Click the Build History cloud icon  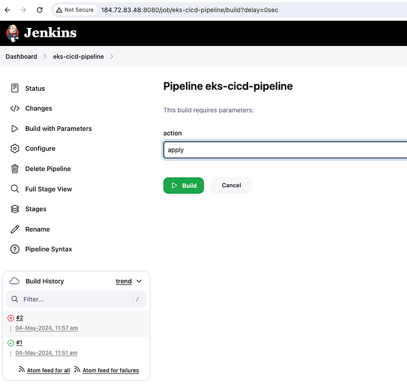click(x=15, y=281)
